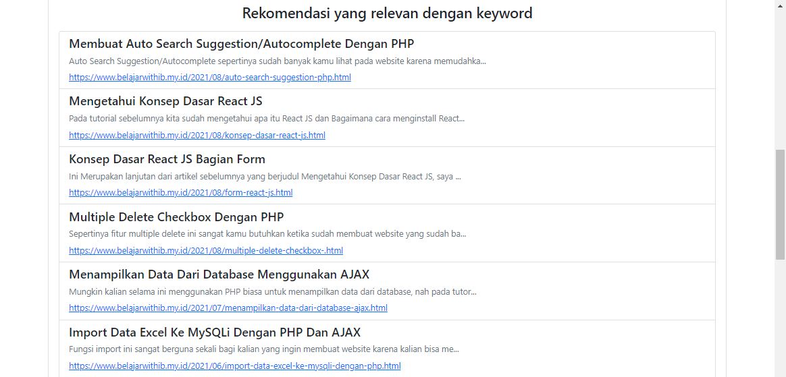Click title 'Menampilkan Data Dari Database Menggunakan AJAX'
The image size is (786, 377).
tap(219, 275)
